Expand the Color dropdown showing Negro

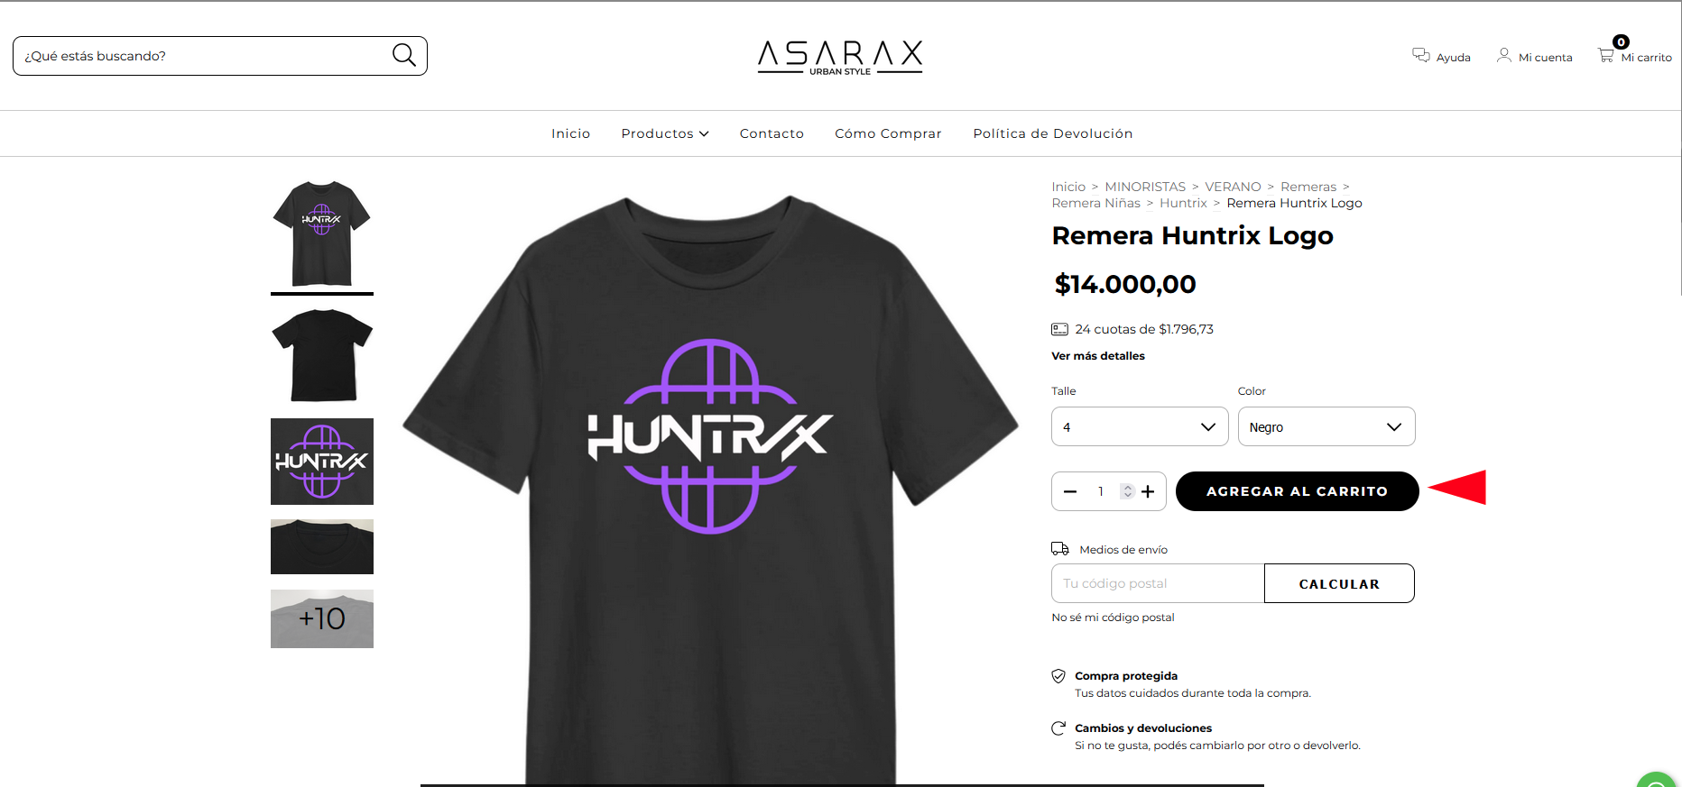pos(1326,426)
